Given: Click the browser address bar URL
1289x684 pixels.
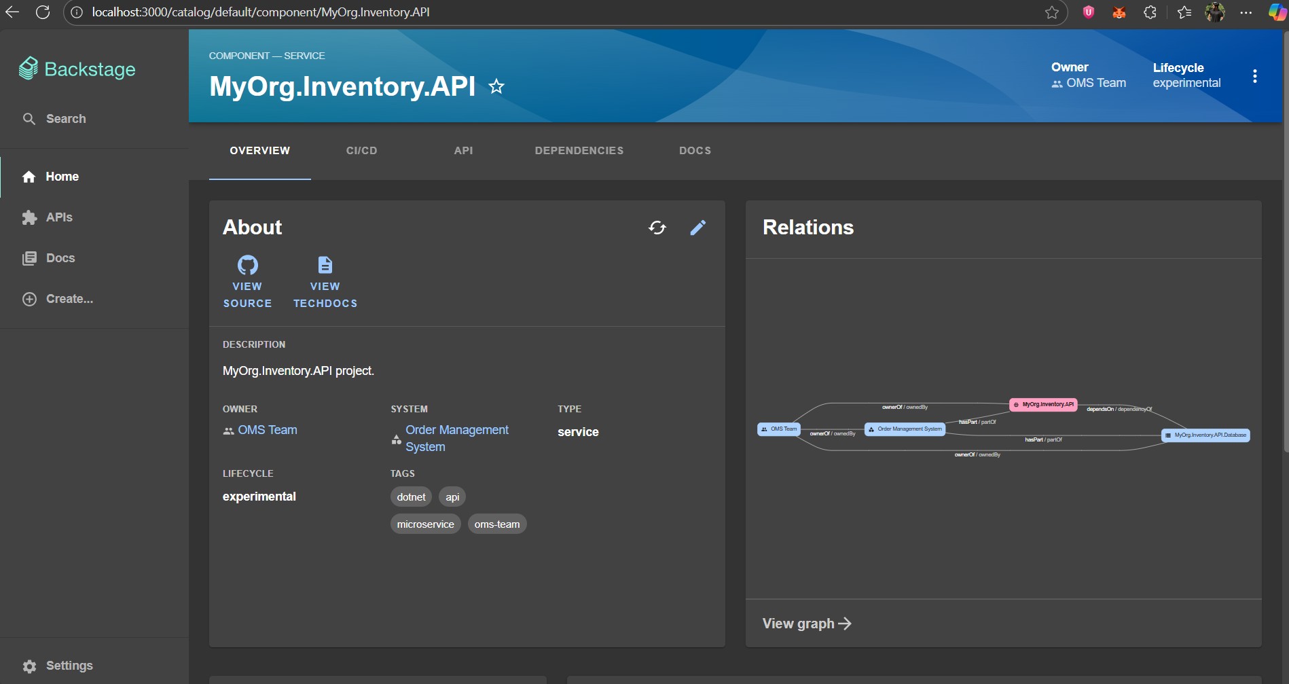Looking at the screenshot, I should [261, 12].
